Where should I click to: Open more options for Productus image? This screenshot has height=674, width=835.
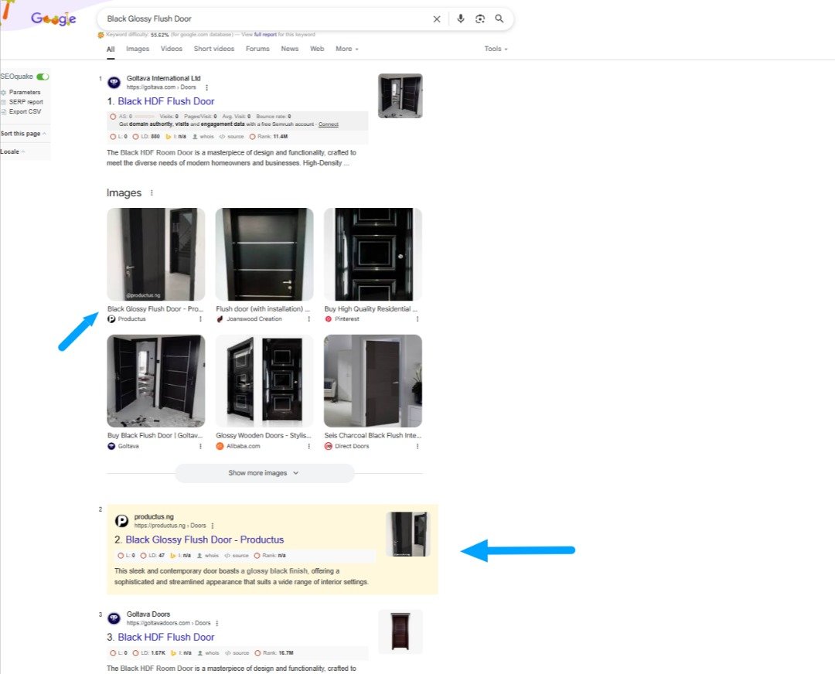click(x=200, y=319)
